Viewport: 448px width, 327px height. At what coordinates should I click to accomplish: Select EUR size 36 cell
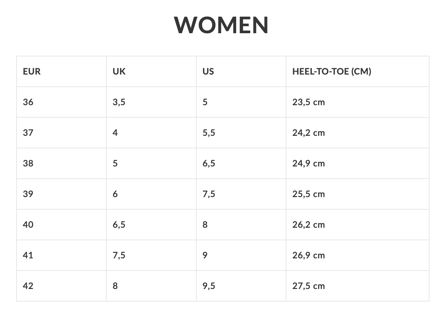pyautogui.click(x=28, y=102)
